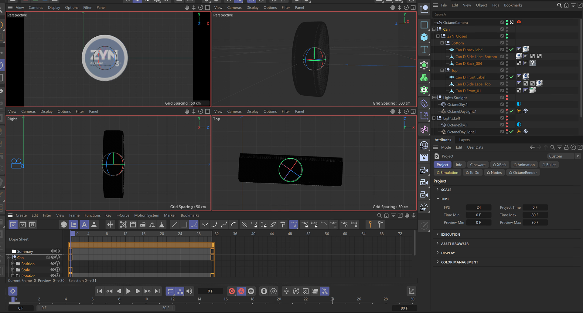Viewport: 583px width, 313px height.
Task: Open the Bookmarks menu in Object Manager
Action: (513, 5)
